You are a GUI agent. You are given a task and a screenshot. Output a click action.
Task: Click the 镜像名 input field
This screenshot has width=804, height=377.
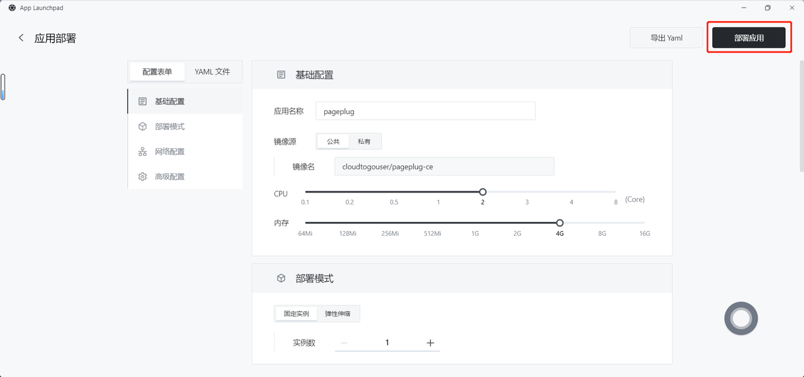coord(444,166)
